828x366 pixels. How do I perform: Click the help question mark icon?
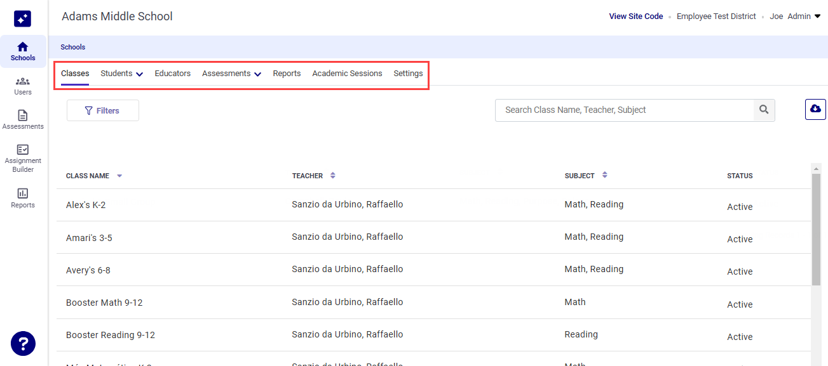23,344
